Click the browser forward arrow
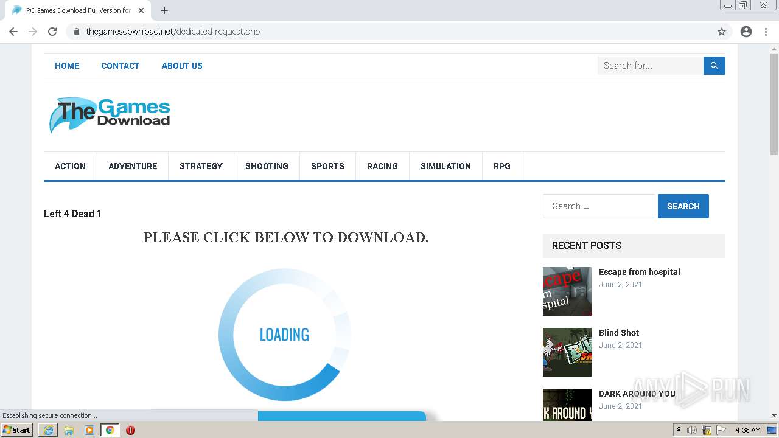Screen dimensions: 779x438 click(x=33, y=32)
